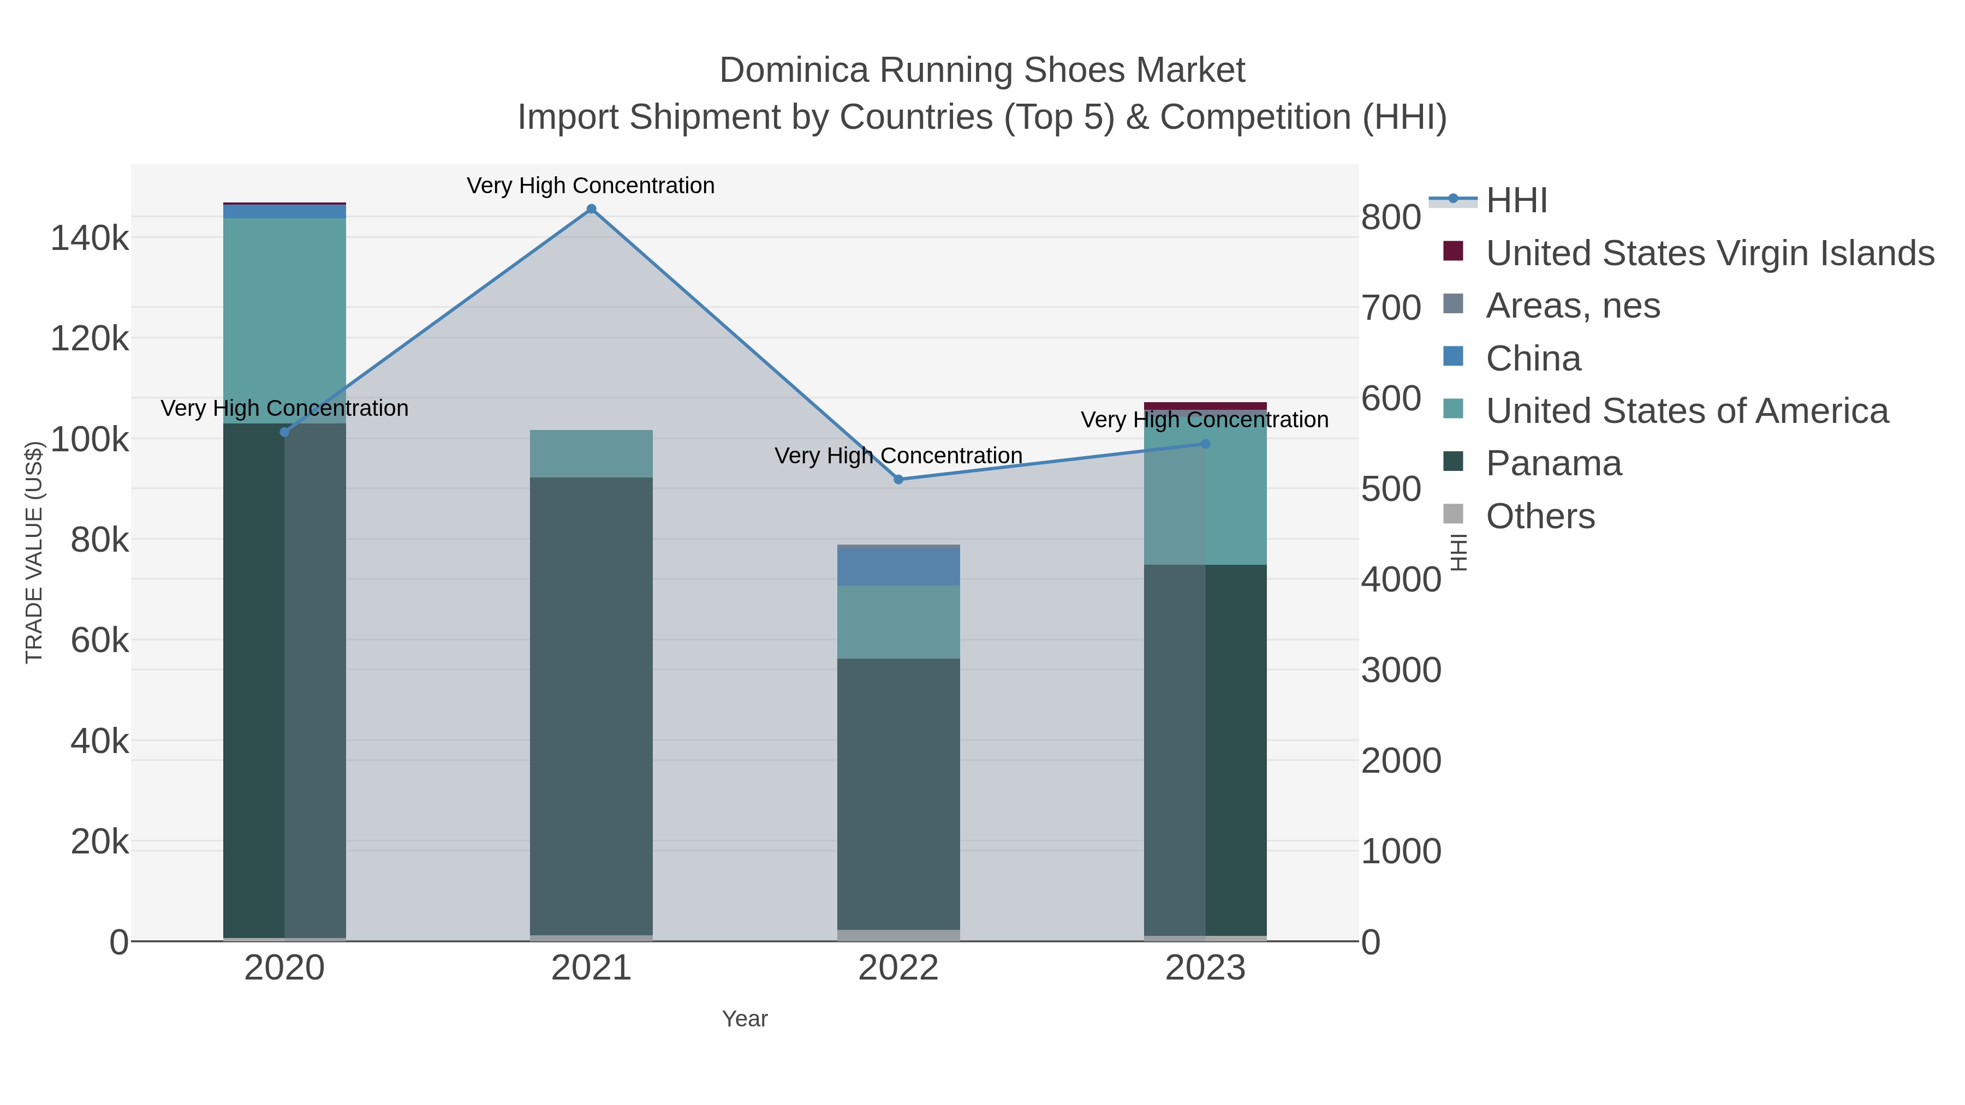Click the 2000 right axis tick

point(1401,761)
